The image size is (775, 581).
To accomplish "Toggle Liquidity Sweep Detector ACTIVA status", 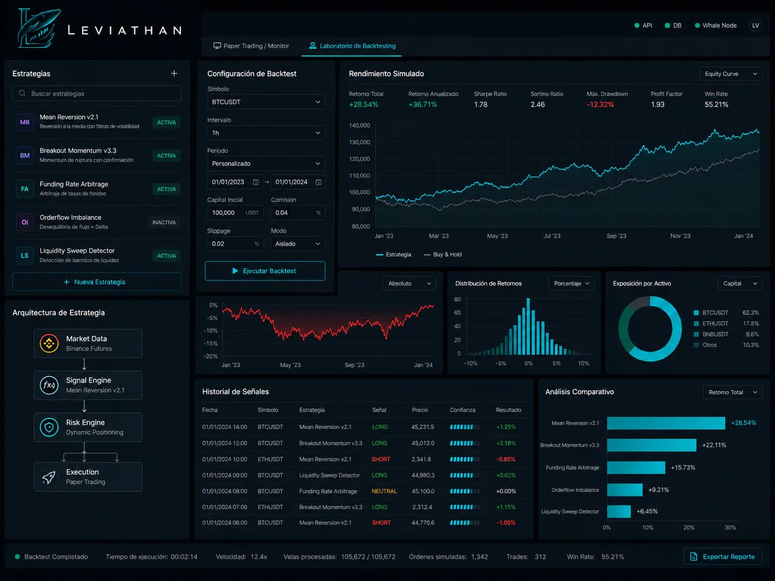I will pyautogui.click(x=166, y=256).
